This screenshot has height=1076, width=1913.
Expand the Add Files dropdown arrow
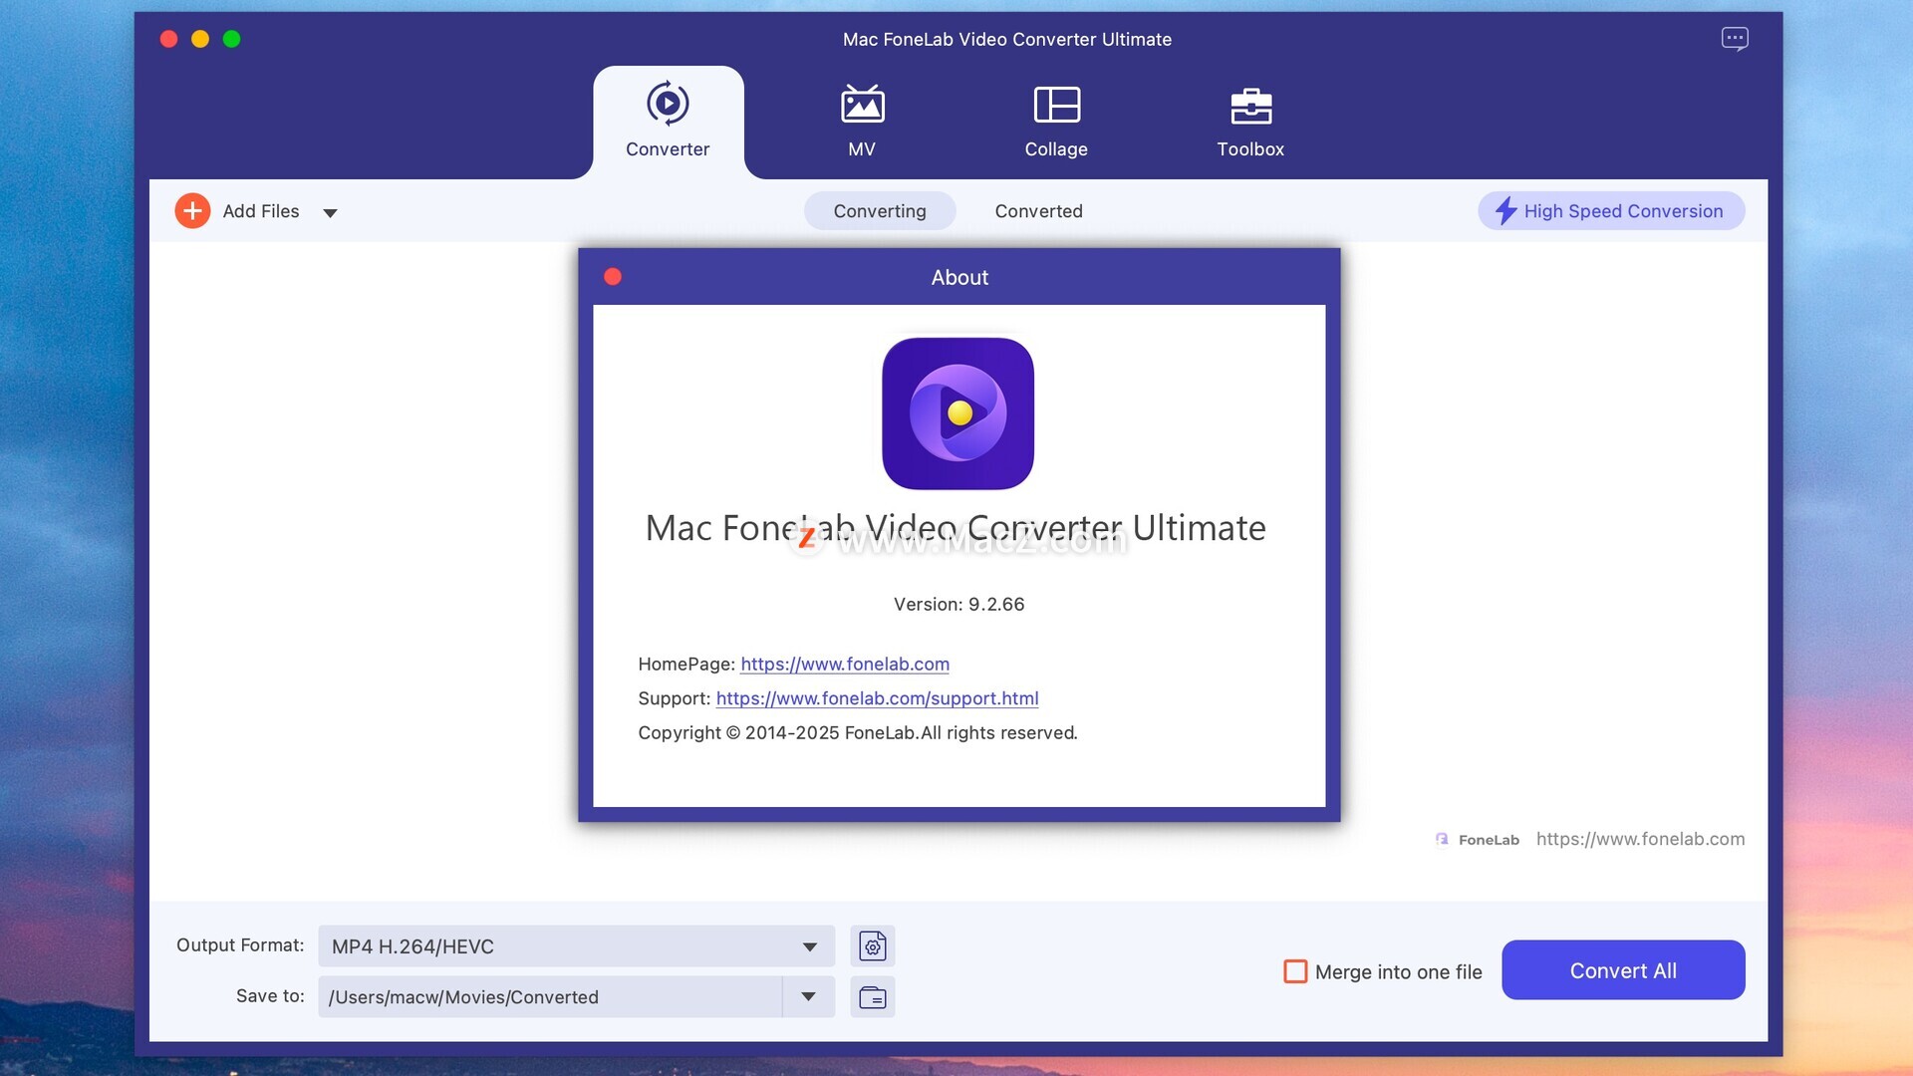[330, 212]
